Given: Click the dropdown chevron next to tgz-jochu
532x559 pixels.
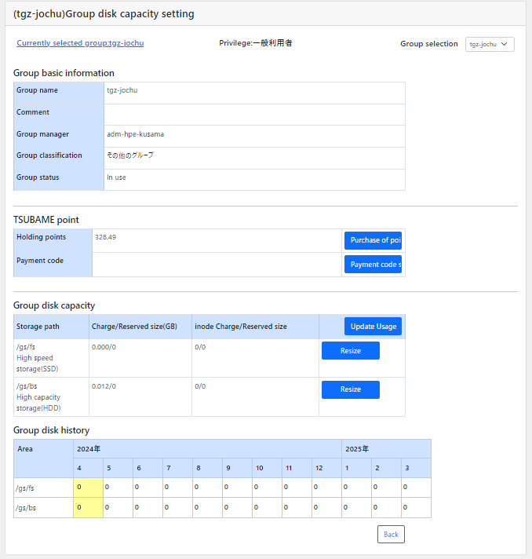Looking at the screenshot, I should [x=505, y=44].
